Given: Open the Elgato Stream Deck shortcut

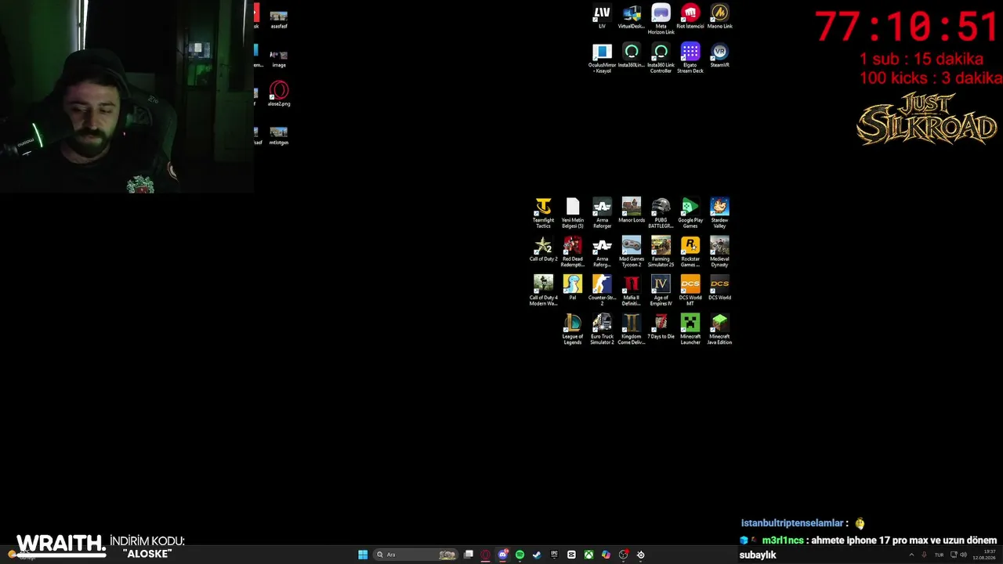Looking at the screenshot, I should tap(690, 58).
